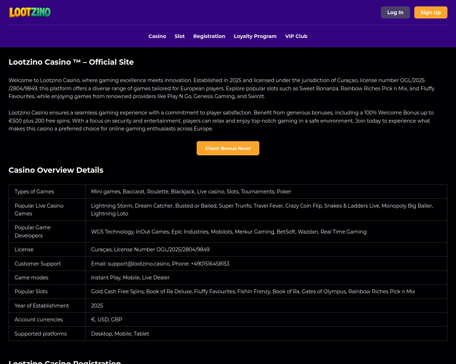Viewport: 456px width, 364px height.
Task: Select the 'Lootzino Casino ™ – Official Site' heading
Action: [71, 62]
